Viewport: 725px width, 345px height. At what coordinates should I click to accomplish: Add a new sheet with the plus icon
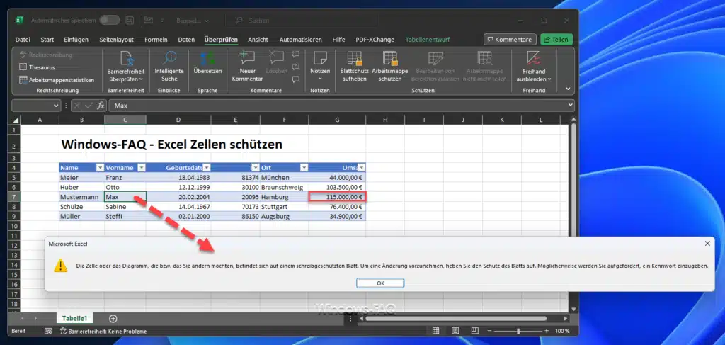(x=113, y=318)
